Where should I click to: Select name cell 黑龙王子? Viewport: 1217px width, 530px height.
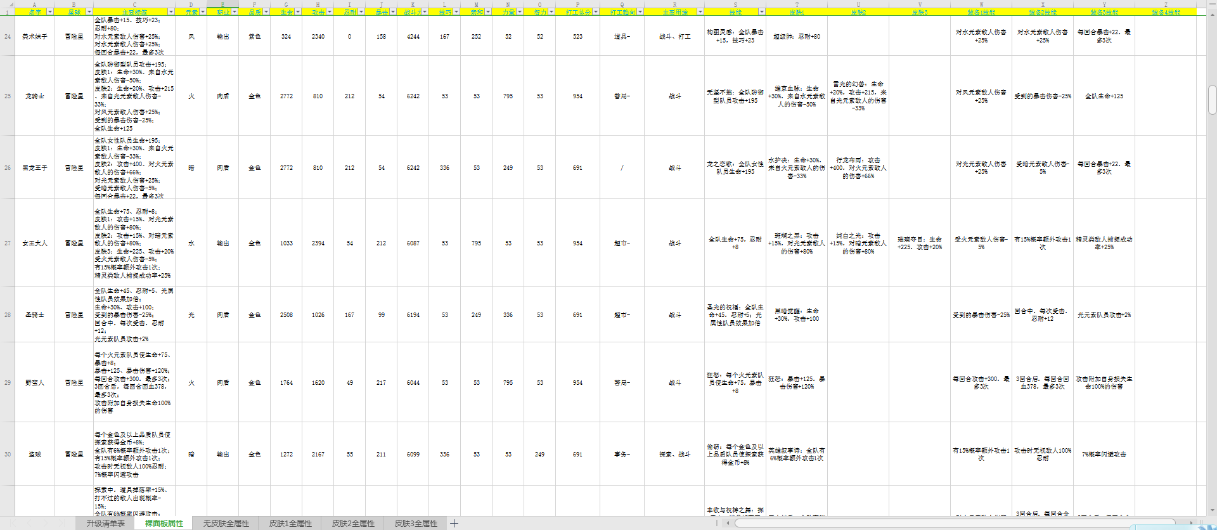[x=35, y=168]
